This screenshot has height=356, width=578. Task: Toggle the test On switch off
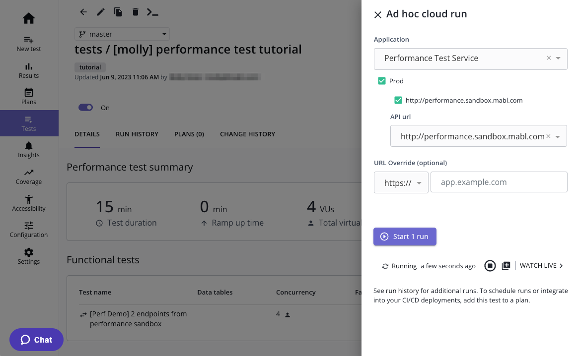(x=86, y=108)
